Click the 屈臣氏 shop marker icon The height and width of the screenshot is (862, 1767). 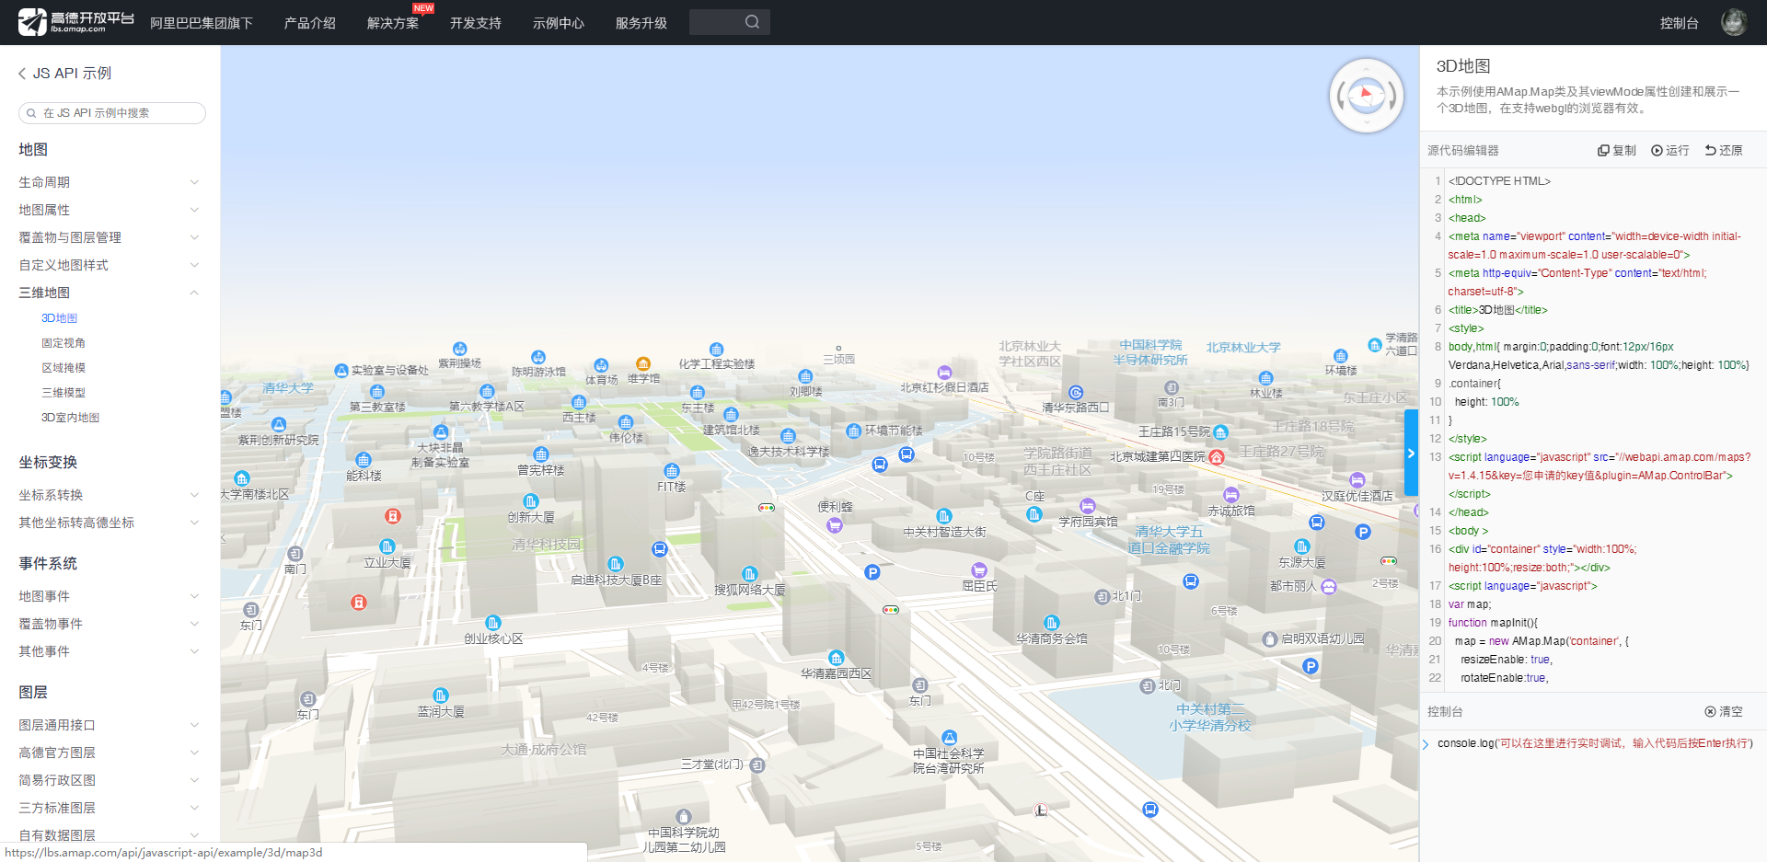click(979, 570)
